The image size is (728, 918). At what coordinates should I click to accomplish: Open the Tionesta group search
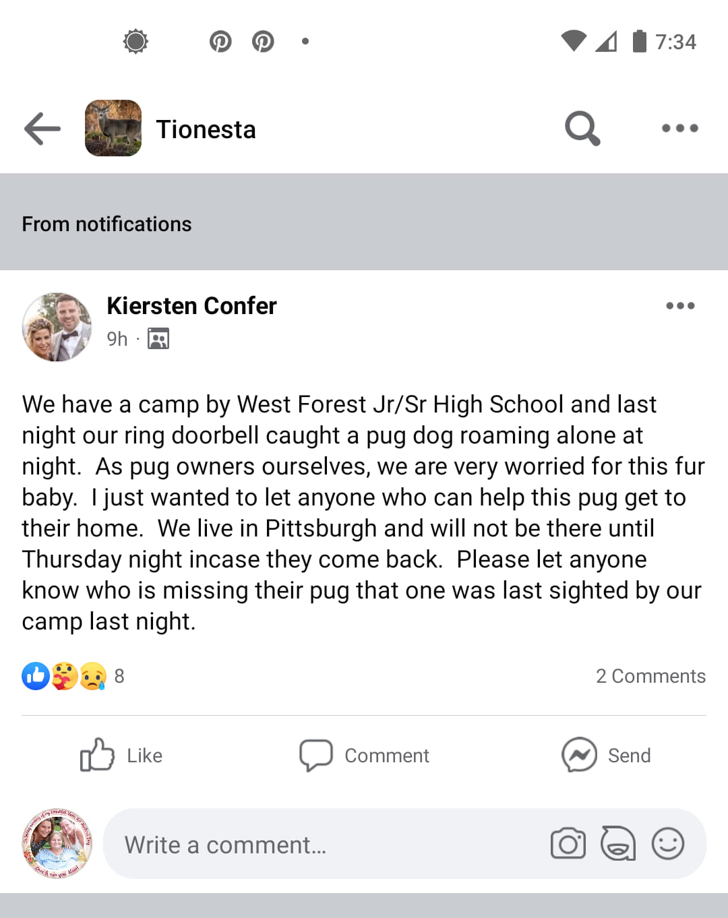(582, 128)
